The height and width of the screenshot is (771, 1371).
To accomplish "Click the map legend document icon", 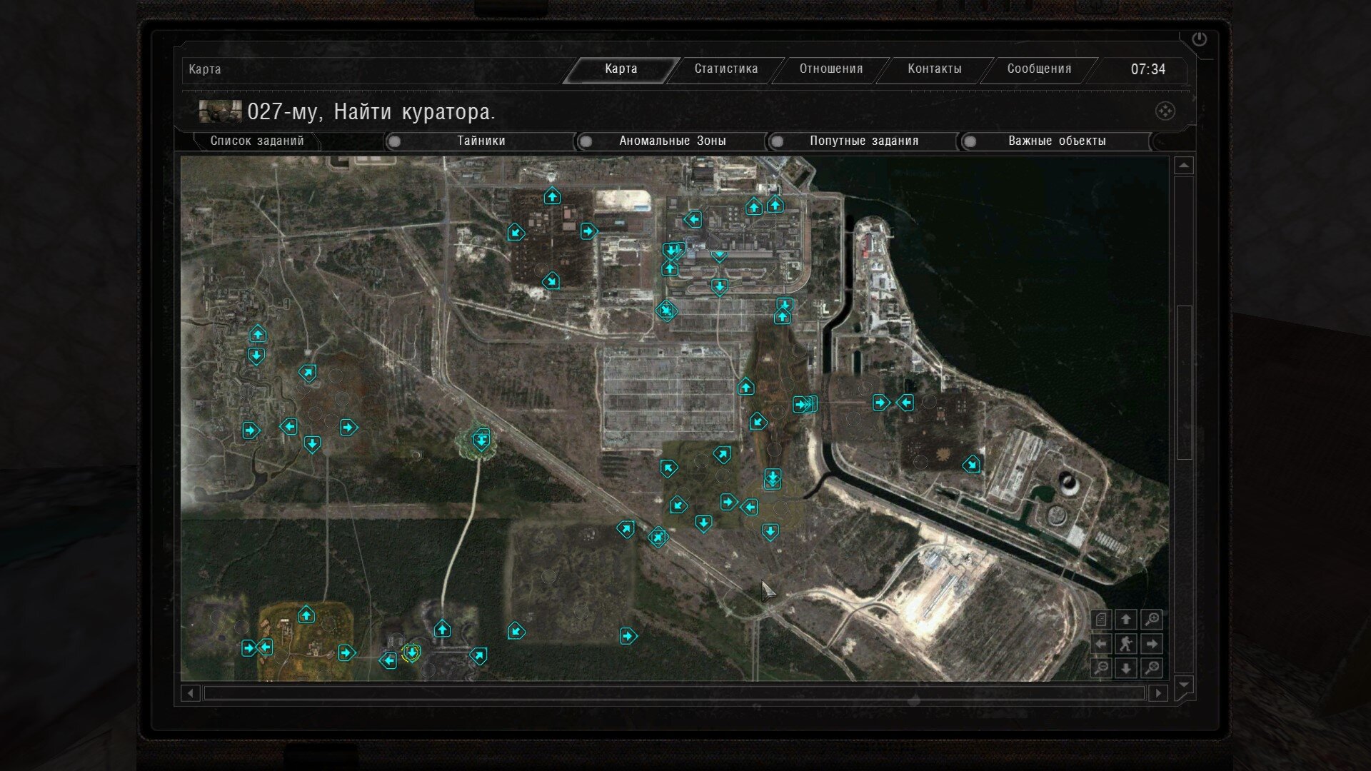I will (x=1101, y=620).
